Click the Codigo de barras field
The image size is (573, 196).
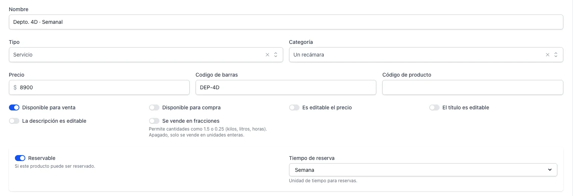(286, 87)
